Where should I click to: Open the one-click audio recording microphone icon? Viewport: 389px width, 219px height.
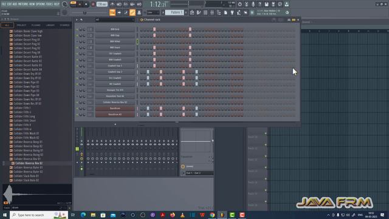pyautogui.click(x=253, y=4)
